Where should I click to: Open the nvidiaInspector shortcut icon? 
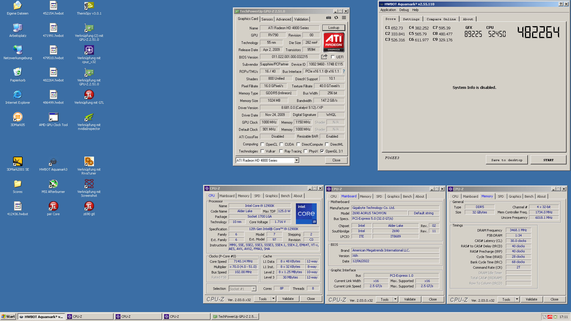pos(89,117)
